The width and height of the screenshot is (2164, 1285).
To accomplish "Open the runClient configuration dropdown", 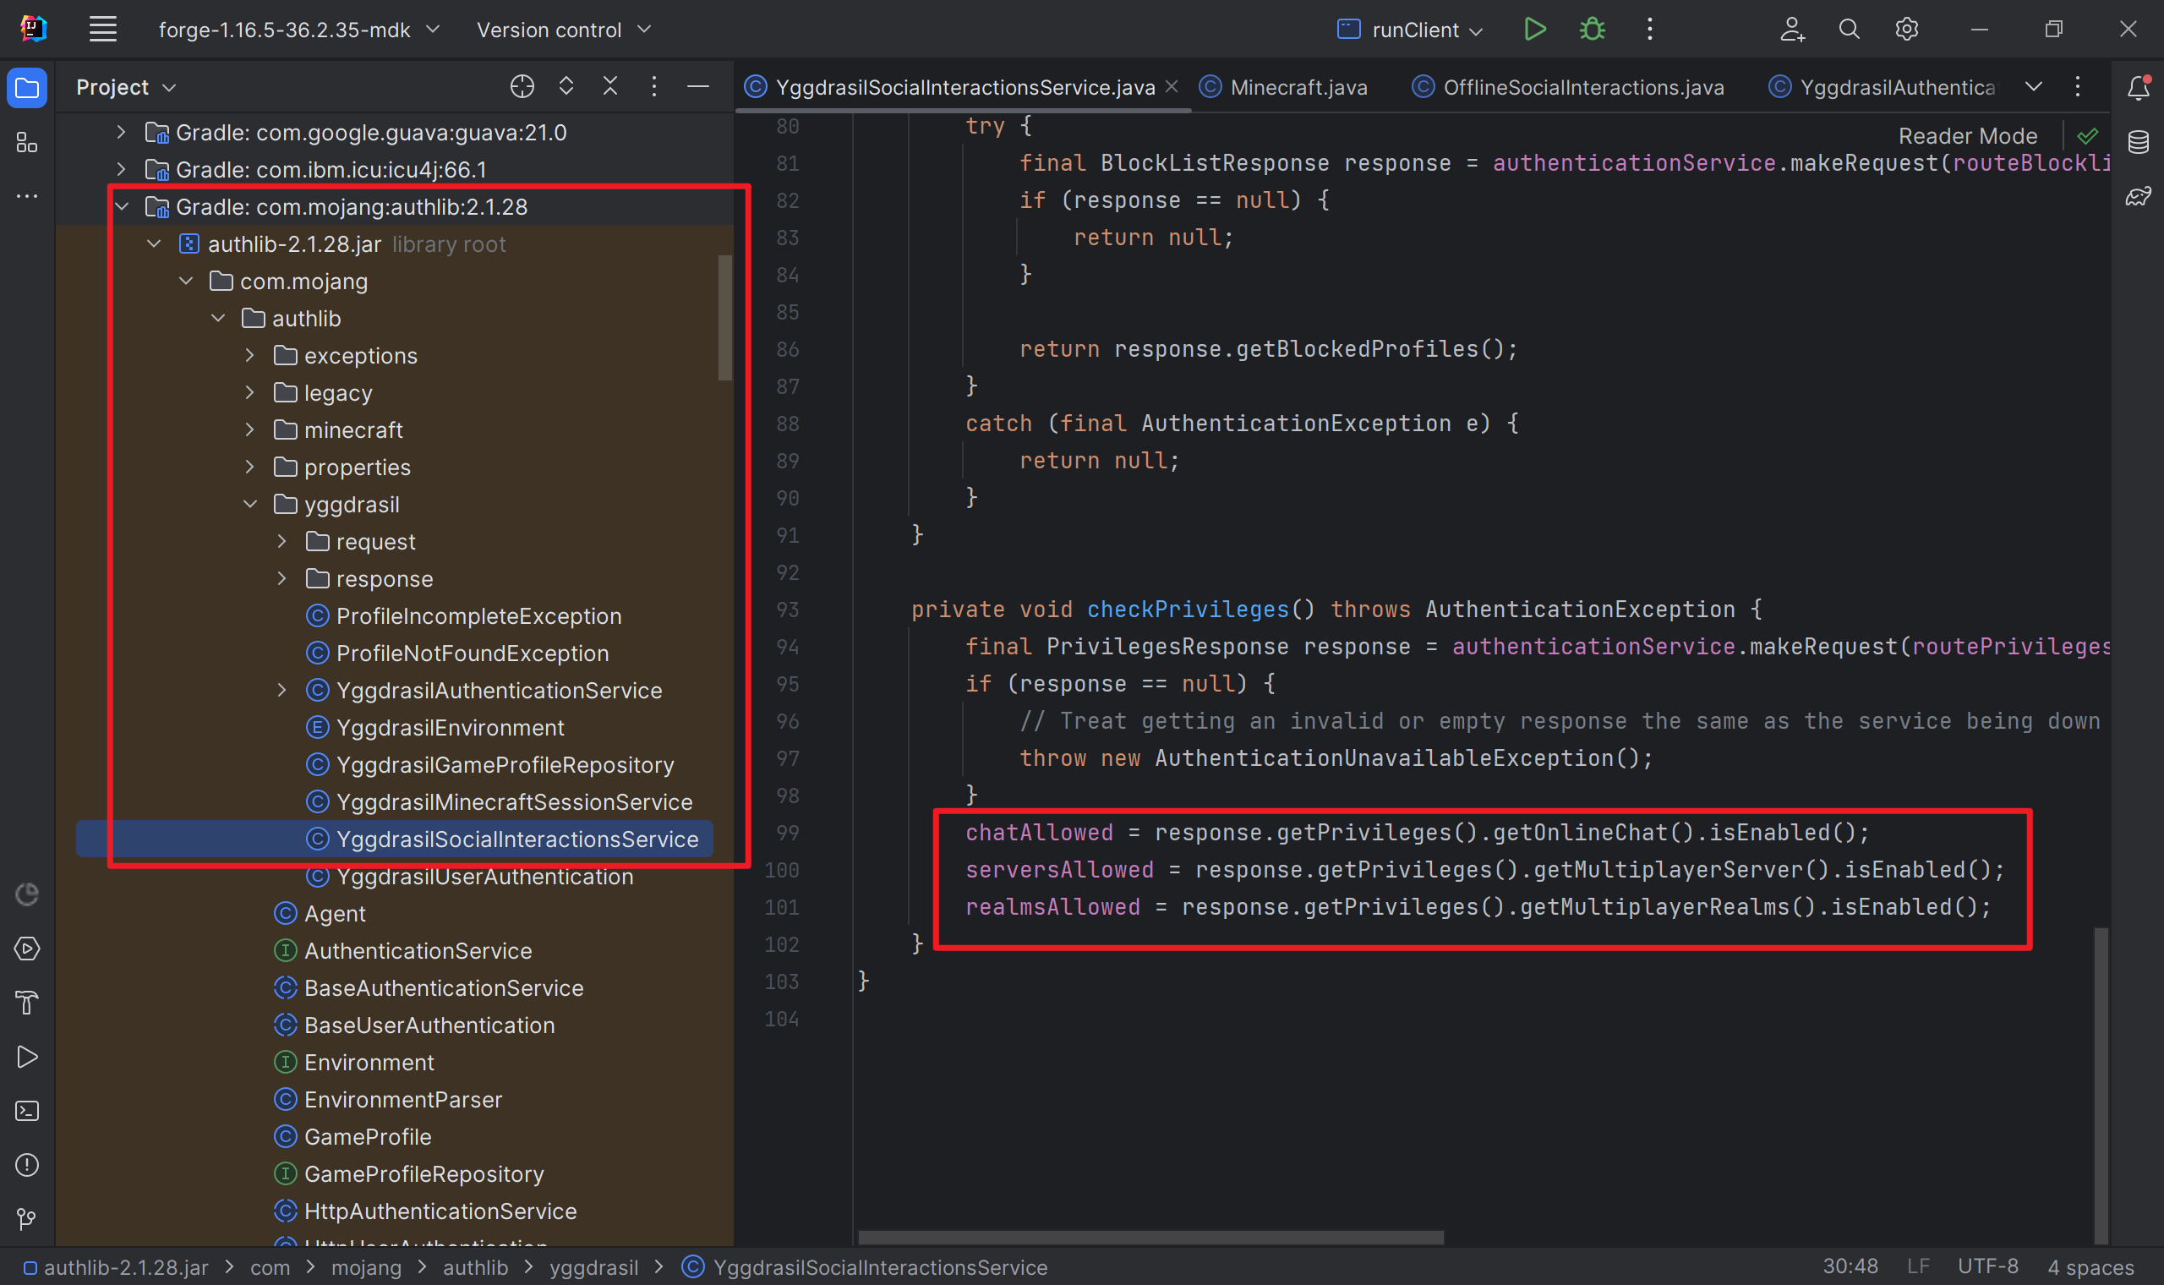I will [1477, 30].
